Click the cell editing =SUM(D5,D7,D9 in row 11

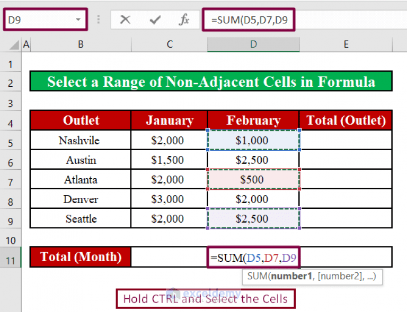(x=254, y=258)
